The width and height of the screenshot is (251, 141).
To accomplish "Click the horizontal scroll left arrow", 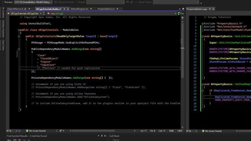I will click(x=71, y=131).
